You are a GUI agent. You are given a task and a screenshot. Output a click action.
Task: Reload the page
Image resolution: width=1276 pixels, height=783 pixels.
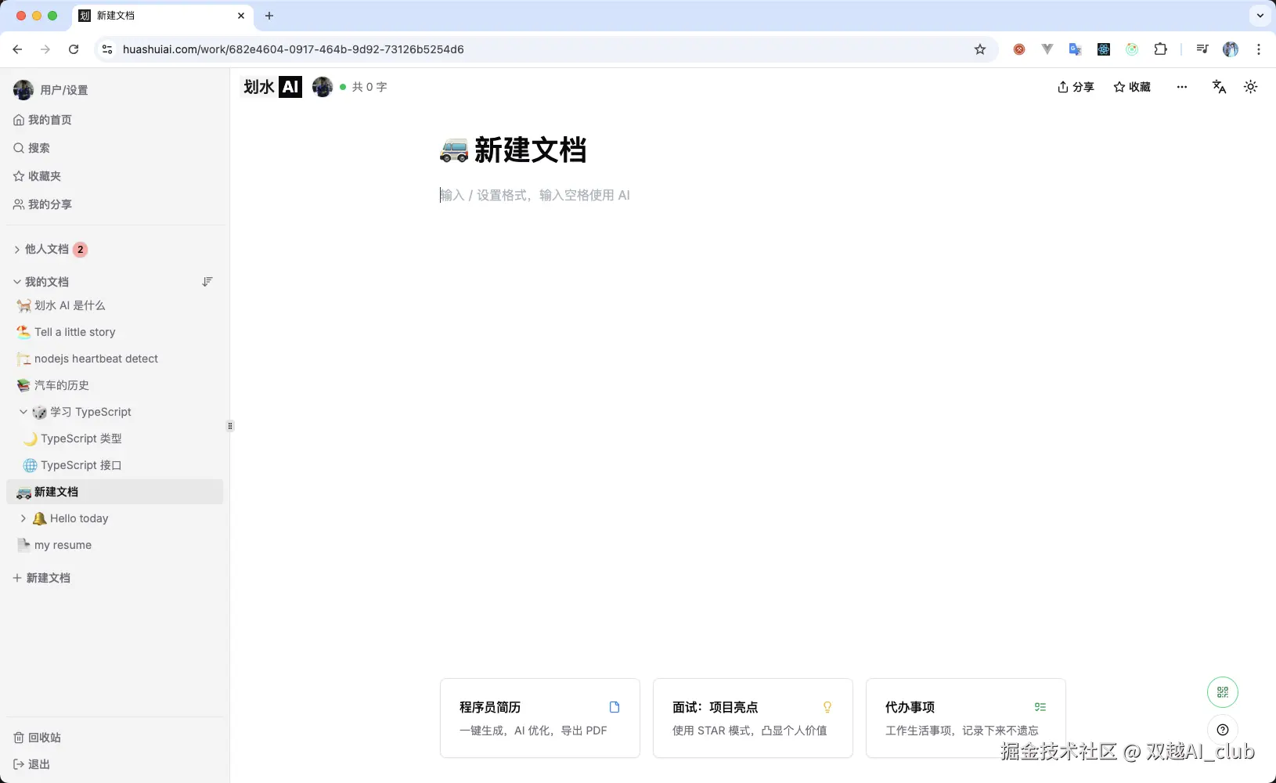coord(74,49)
